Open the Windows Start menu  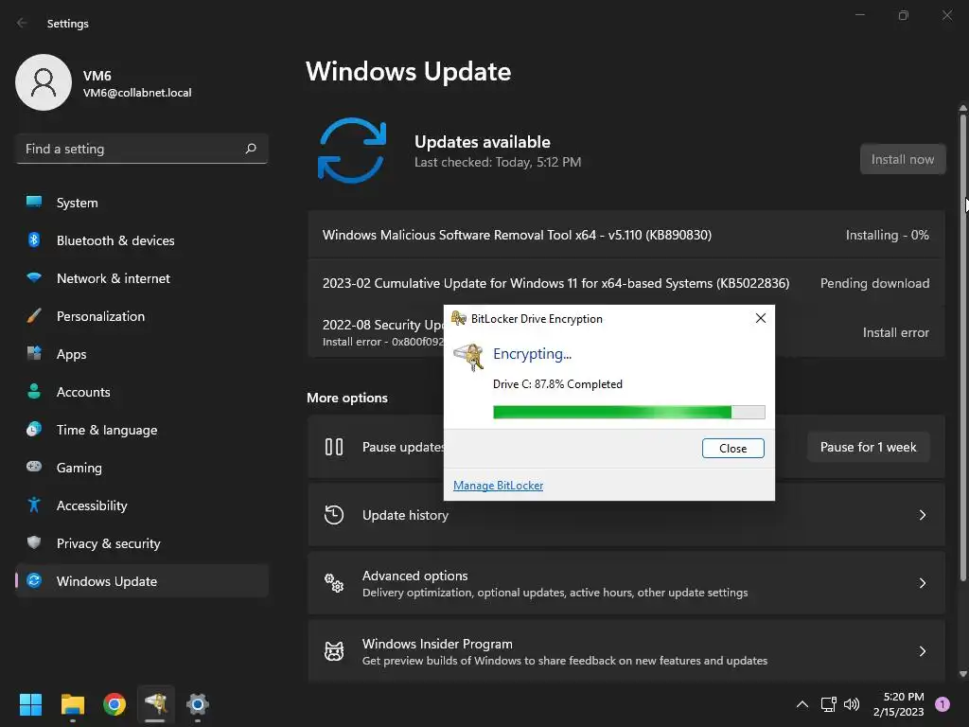[x=30, y=704]
